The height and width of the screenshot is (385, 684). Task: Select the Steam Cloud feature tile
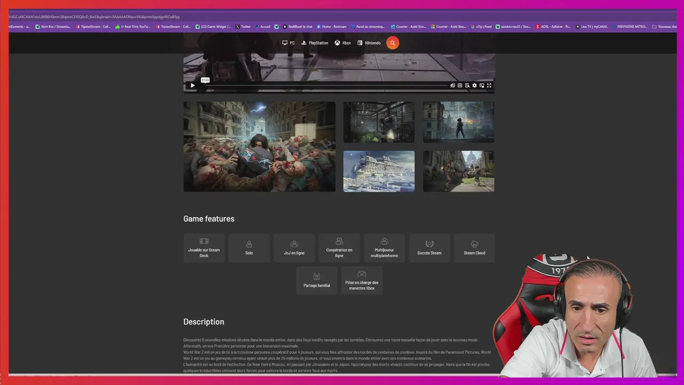[475, 248]
